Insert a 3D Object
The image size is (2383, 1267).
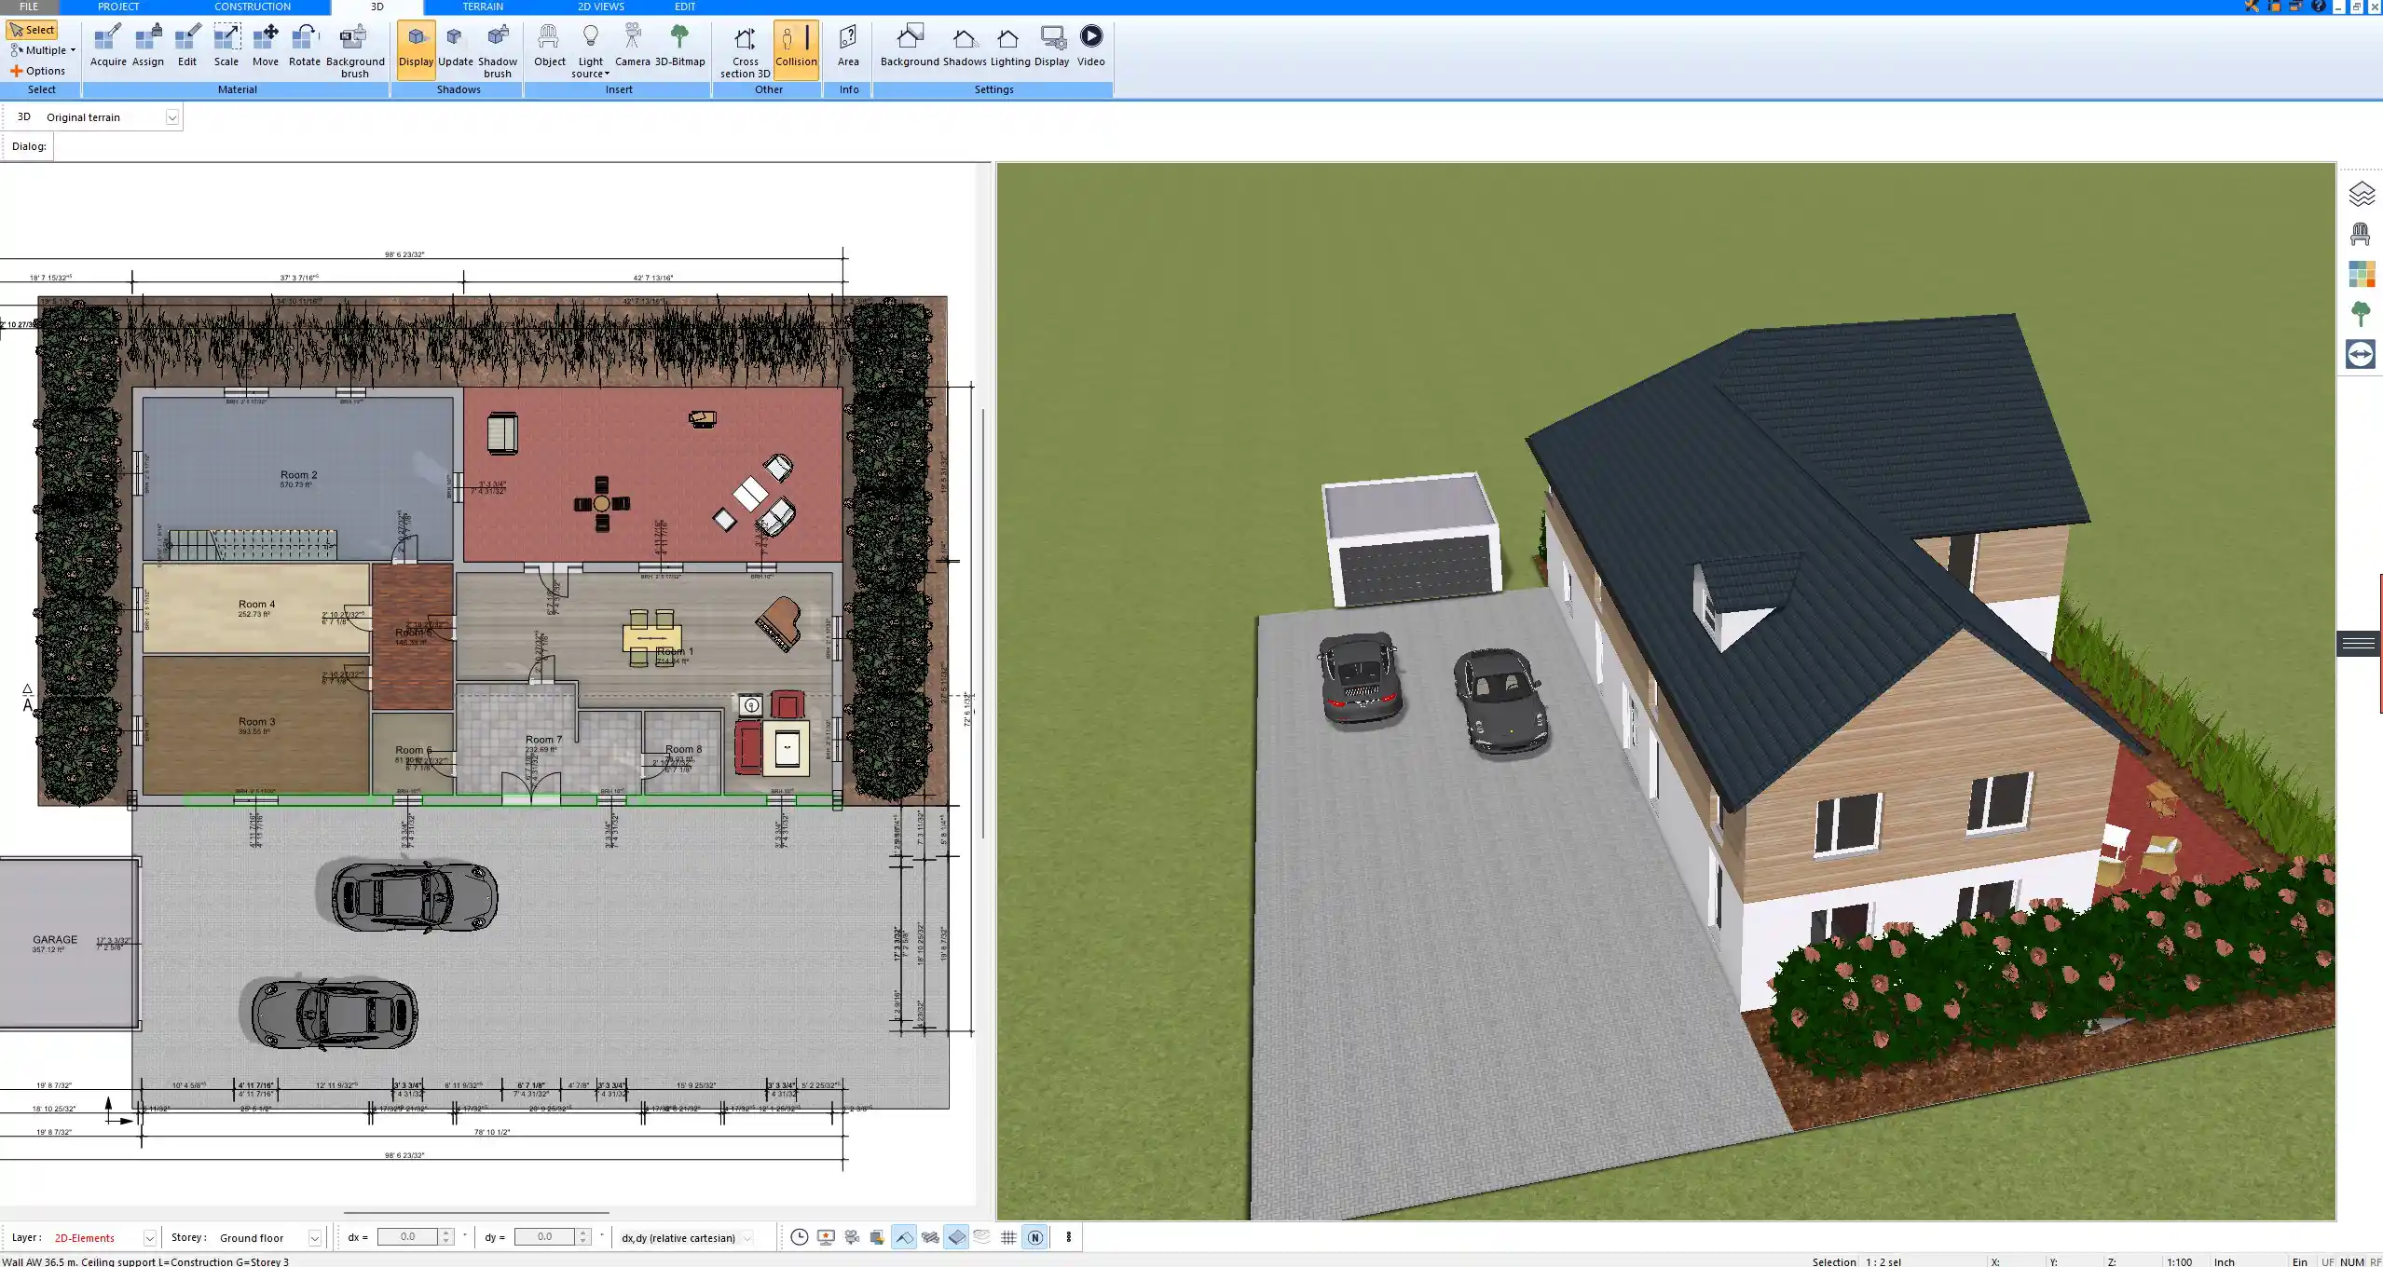pos(550,46)
